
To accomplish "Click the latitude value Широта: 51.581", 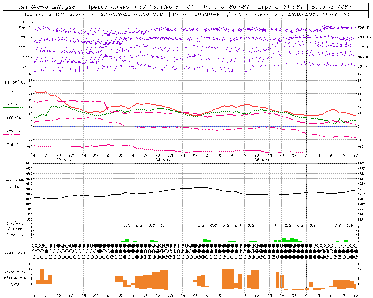I will [280, 7].
